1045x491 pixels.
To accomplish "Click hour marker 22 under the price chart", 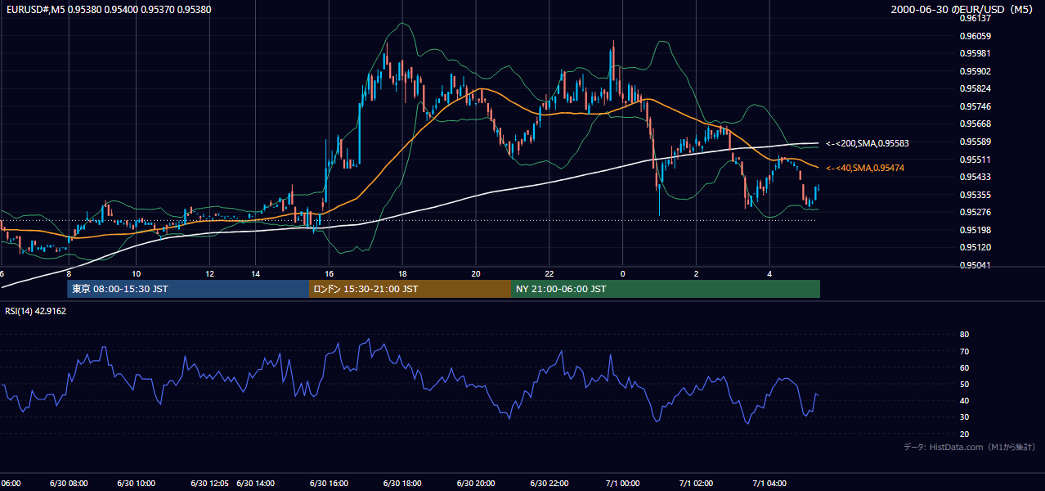I will point(549,274).
